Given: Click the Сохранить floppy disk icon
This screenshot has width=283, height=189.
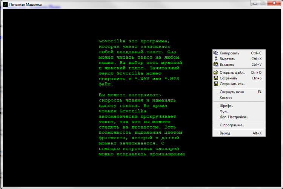Looking at the screenshot, I should pos(216,78).
